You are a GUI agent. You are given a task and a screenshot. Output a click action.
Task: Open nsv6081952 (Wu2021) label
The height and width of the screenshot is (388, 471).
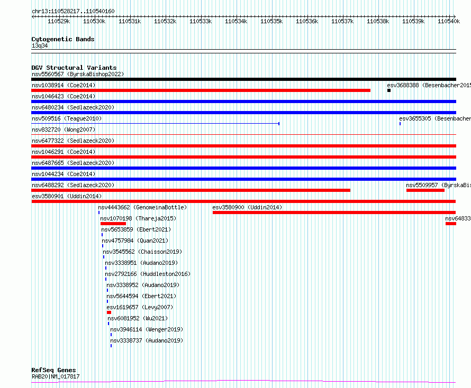pyautogui.click(x=138, y=318)
